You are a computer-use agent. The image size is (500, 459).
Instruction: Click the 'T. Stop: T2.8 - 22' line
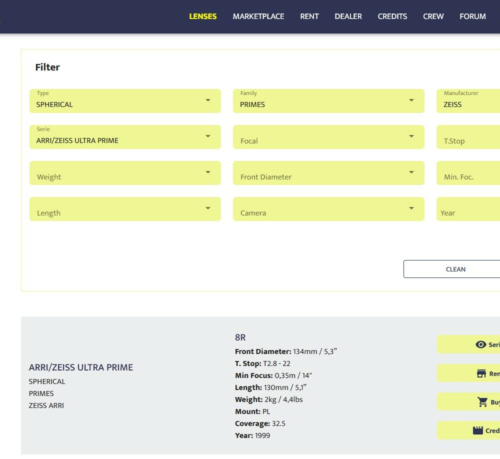tap(262, 363)
